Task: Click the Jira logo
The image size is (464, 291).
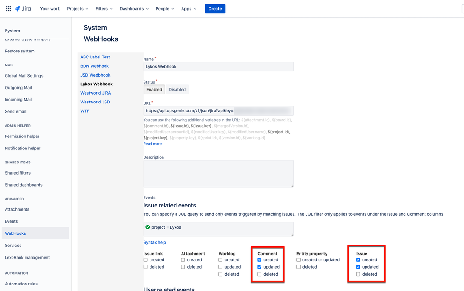Action: tap(23, 9)
